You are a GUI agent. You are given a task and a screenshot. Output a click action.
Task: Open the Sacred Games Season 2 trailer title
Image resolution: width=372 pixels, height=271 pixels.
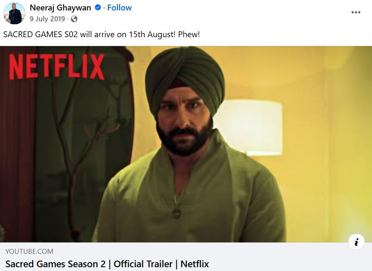click(x=107, y=264)
